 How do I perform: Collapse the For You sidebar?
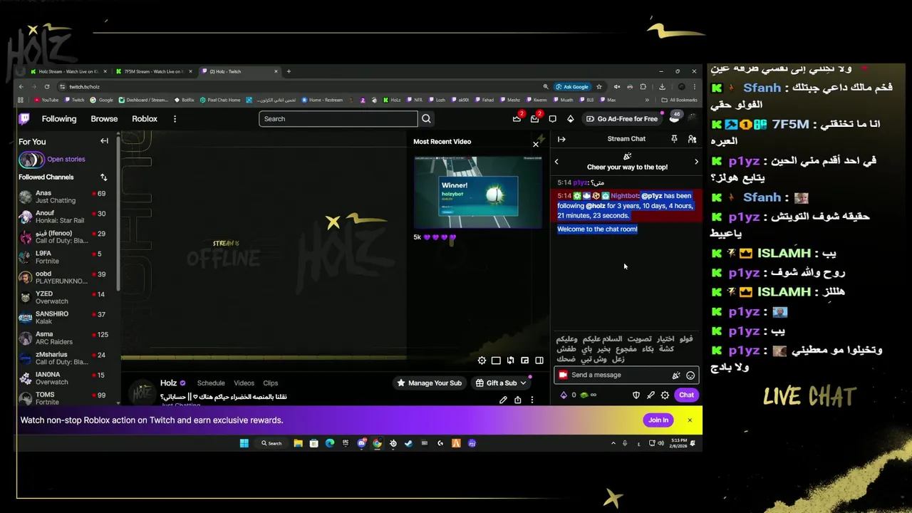104,141
